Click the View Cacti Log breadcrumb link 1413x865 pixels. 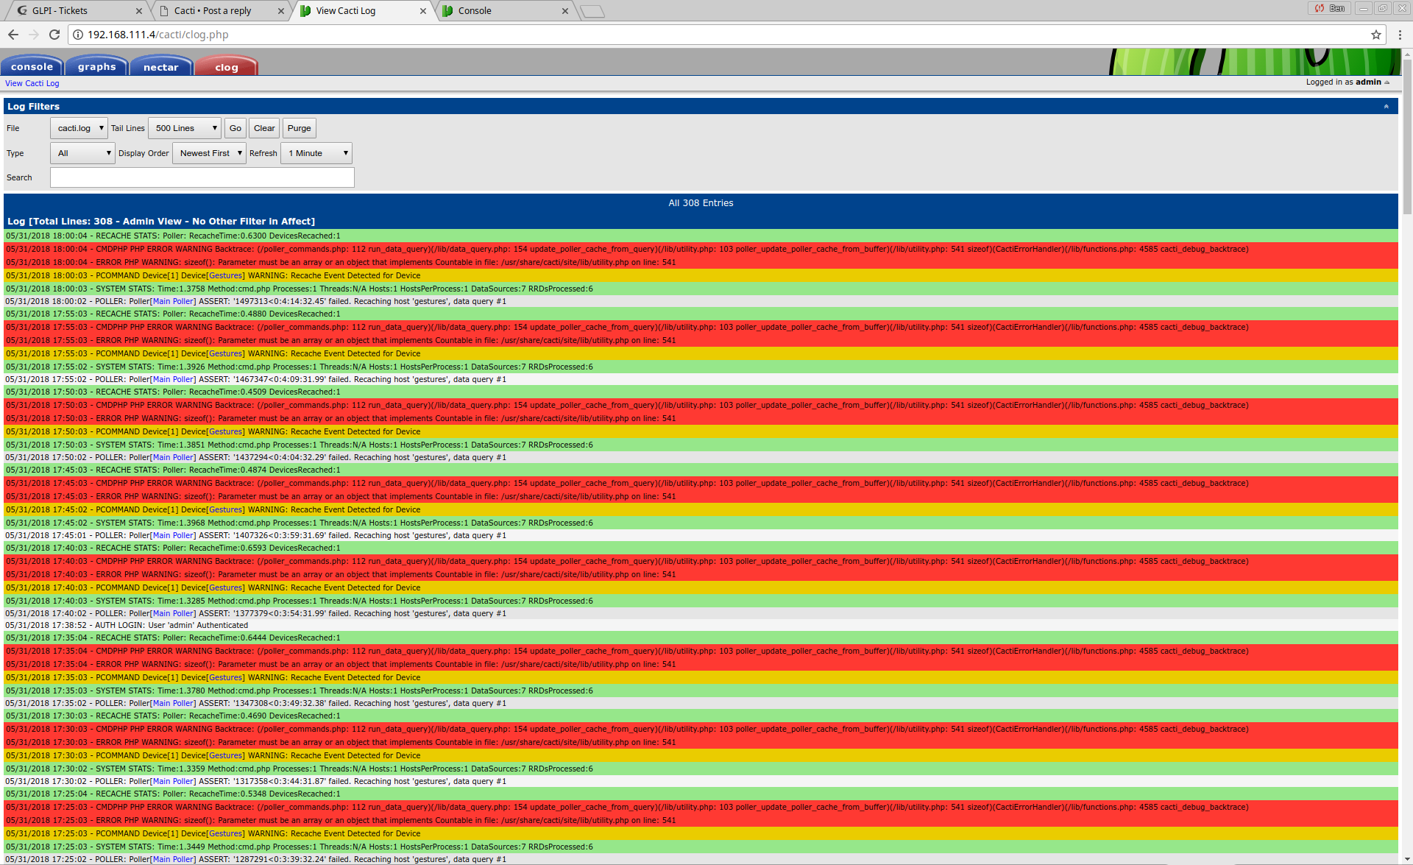tap(32, 83)
